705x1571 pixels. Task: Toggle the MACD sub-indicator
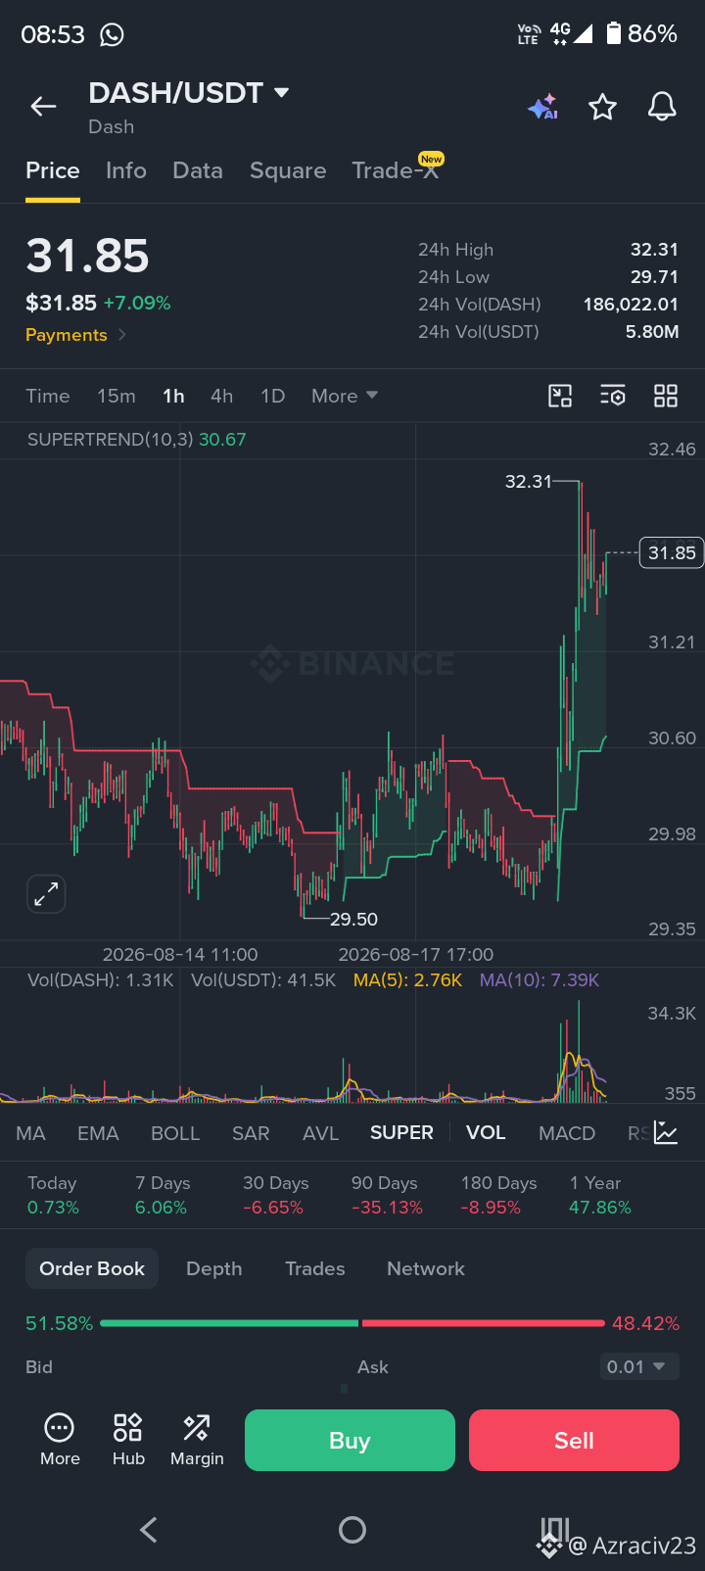567,1133
